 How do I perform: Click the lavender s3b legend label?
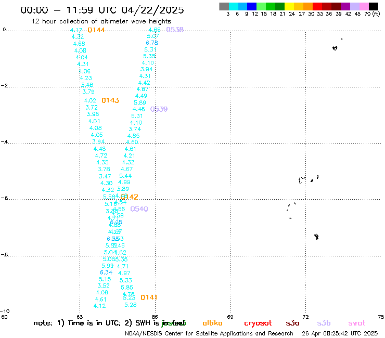click(x=324, y=323)
